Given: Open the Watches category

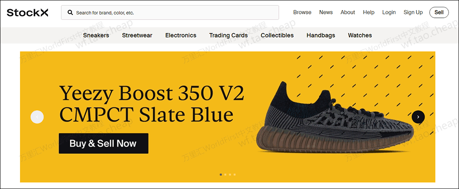Looking at the screenshot, I should (360, 35).
